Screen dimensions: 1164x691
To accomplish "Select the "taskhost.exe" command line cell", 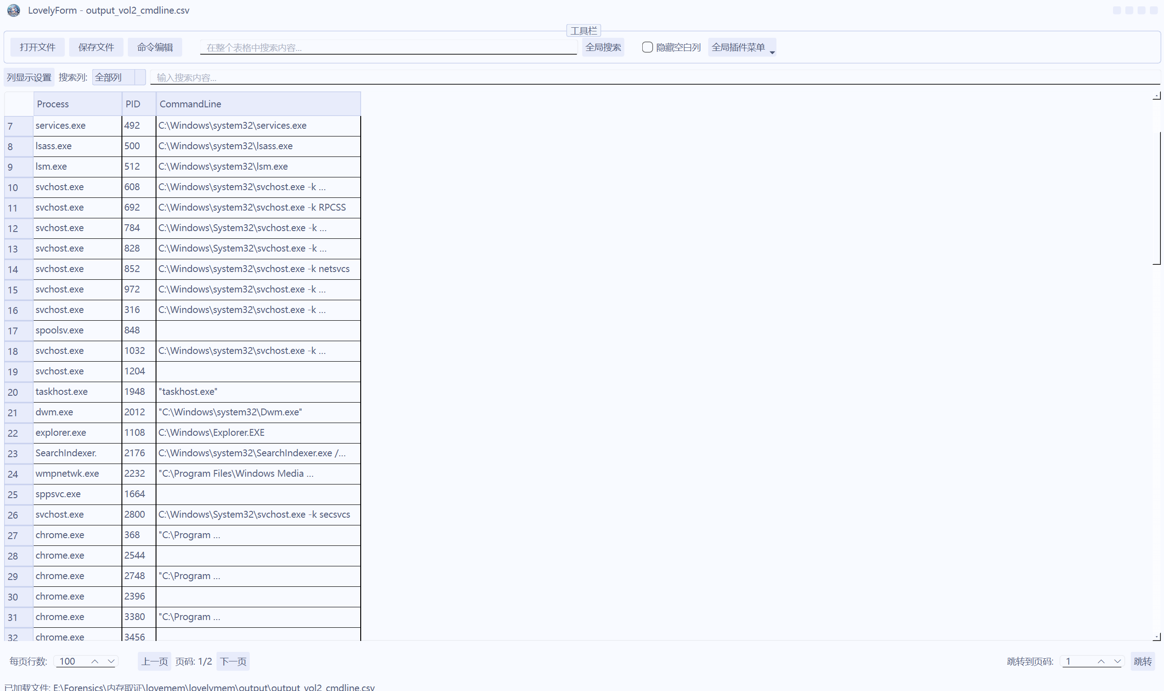I will point(258,392).
